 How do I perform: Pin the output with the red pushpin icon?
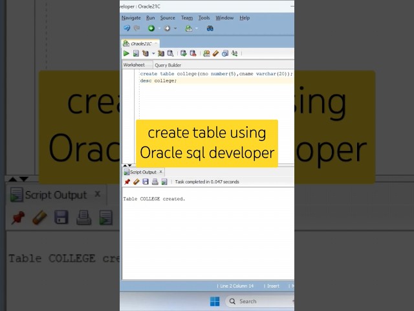(127, 181)
